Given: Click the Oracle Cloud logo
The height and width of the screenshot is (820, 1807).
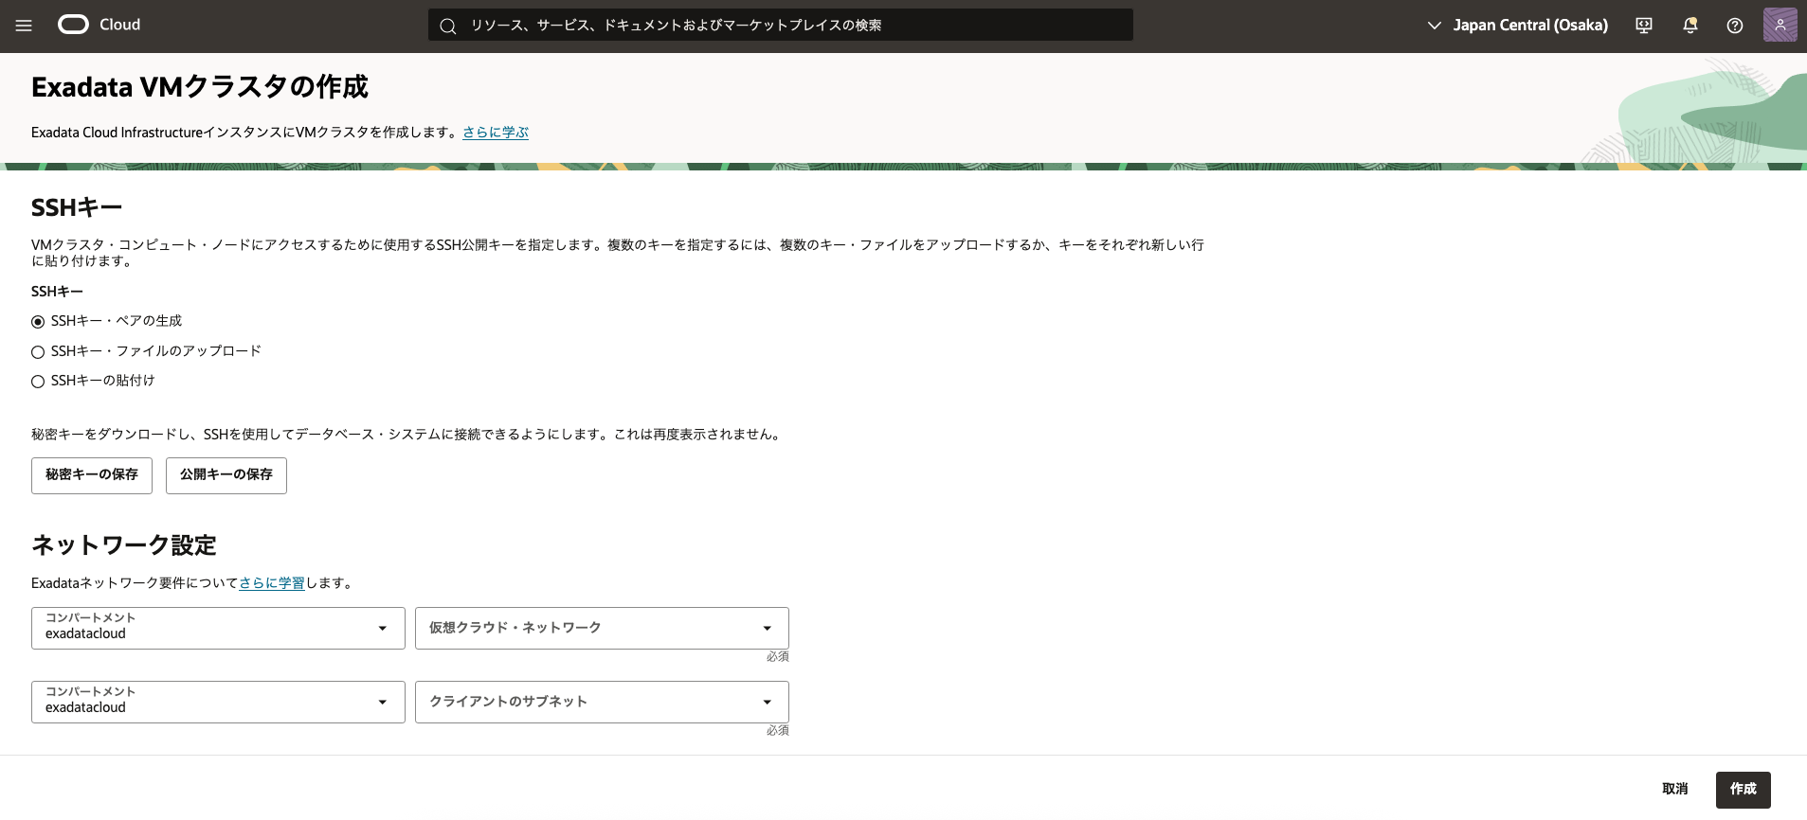Looking at the screenshot, I should pos(99,25).
